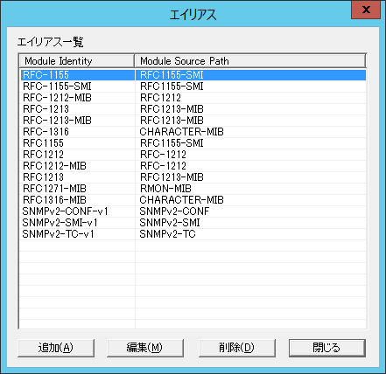Select the RFC-1316 alias row
Viewport: 386px width, 374px height.
[193, 132]
